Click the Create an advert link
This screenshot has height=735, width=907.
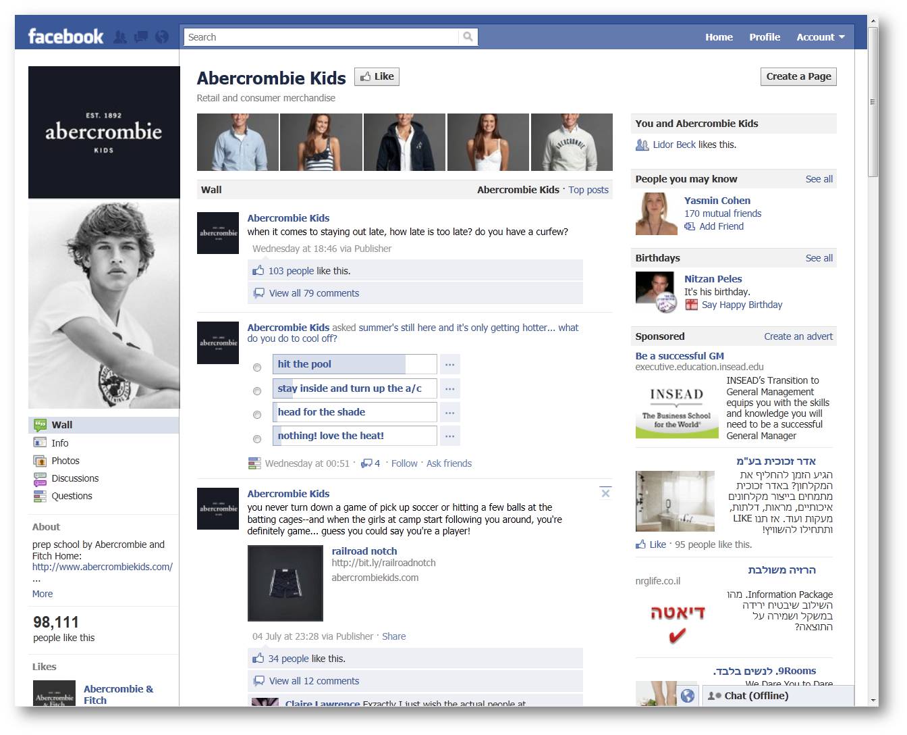click(x=798, y=336)
